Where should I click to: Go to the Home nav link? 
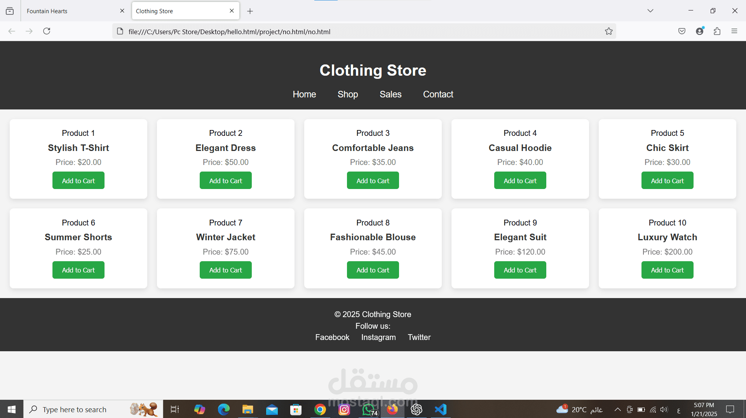tap(304, 94)
